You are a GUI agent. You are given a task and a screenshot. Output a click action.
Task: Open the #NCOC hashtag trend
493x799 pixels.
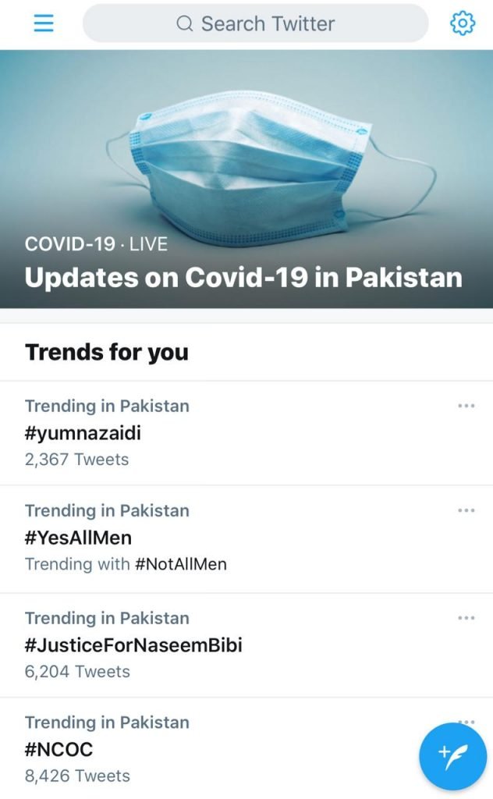tap(59, 749)
